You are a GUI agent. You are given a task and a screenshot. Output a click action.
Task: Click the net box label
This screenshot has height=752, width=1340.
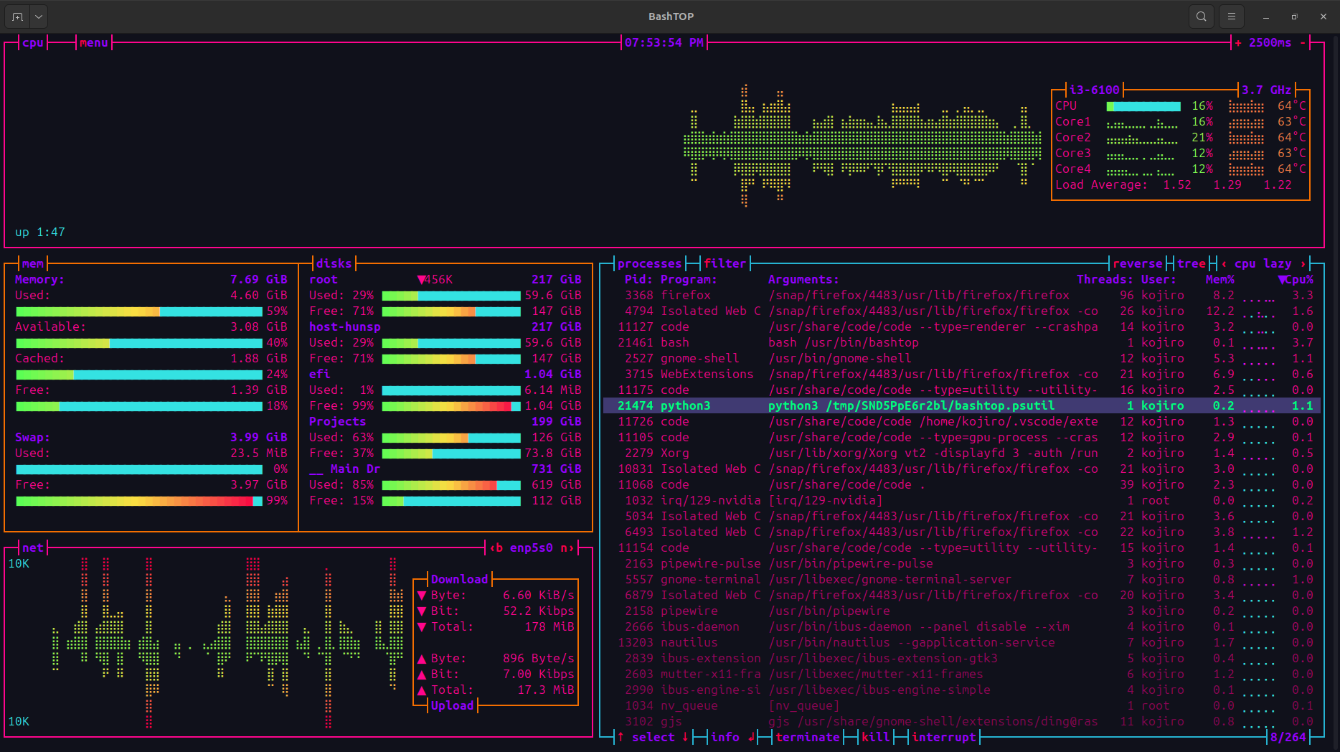click(x=33, y=548)
